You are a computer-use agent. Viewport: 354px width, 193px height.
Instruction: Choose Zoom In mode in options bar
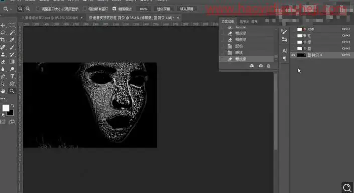pyautogui.click(x=20, y=9)
